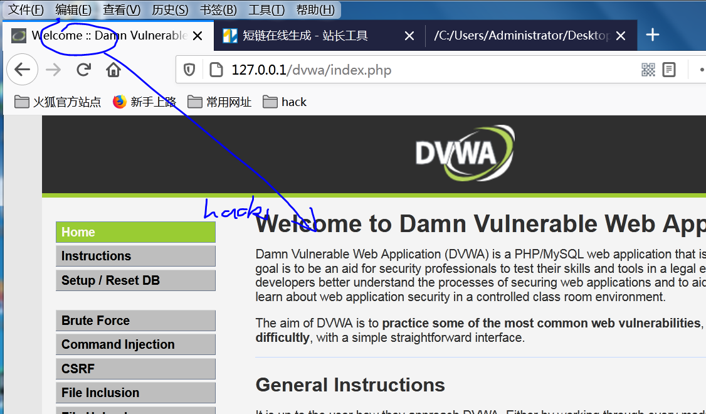Click the back navigation arrow
Screen dimensions: 706x414
[22, 70]
